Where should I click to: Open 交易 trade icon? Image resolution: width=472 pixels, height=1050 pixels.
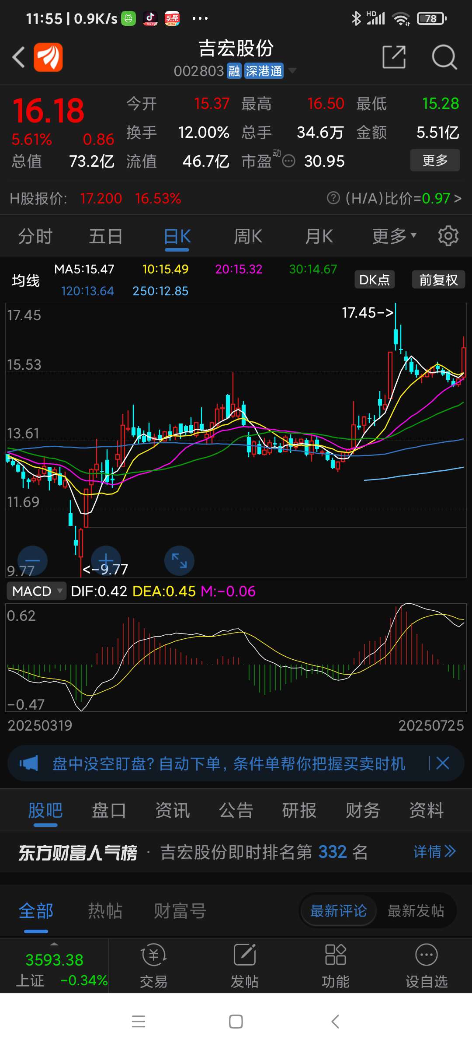pyautogui.click(x=154, y=966)
